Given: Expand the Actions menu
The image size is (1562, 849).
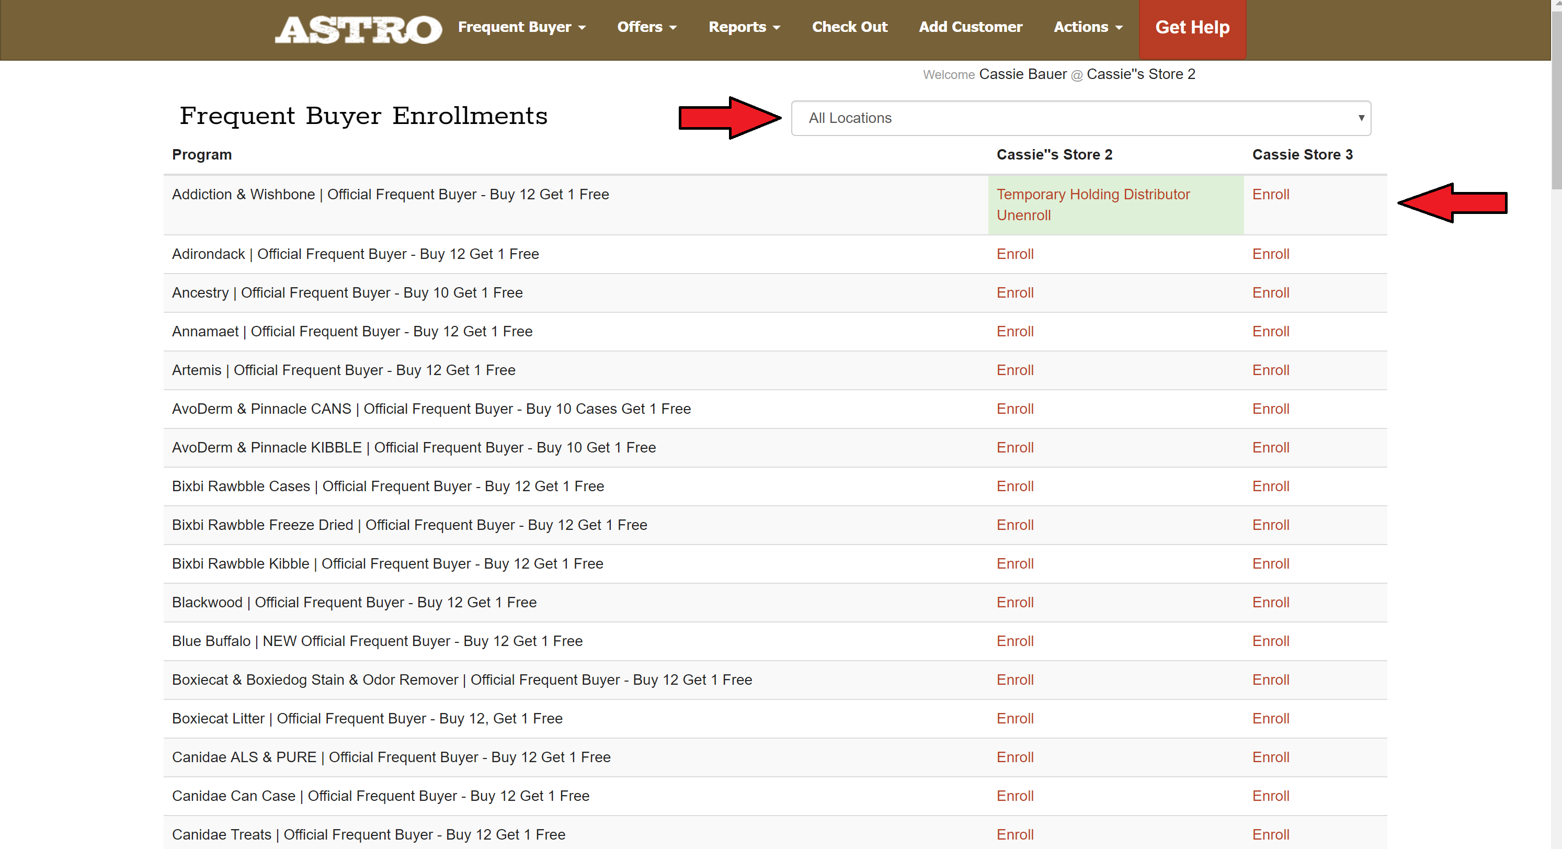Looking at the screenshot, I should (1088, 27).
